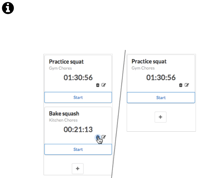This screenshot has height=178, width=197.
Task: Click edit icon on right panel's Practice squat
Action: [187, 85]
